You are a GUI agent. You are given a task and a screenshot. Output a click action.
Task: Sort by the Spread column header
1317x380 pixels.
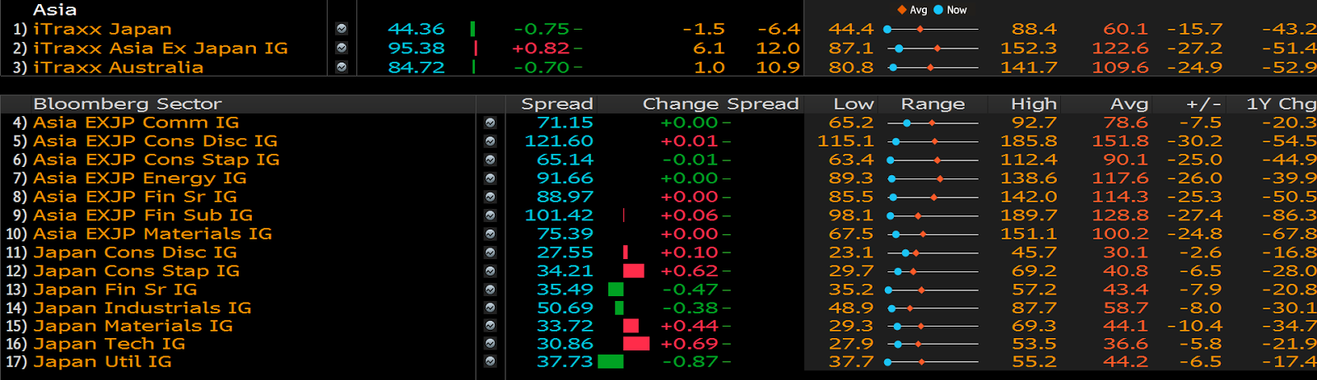557,104
